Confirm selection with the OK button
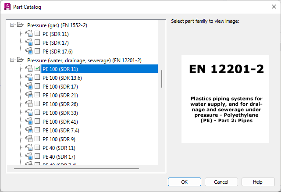 [x=185, y=182]
